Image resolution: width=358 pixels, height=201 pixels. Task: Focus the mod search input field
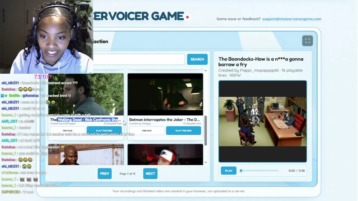tap(139, 59)
